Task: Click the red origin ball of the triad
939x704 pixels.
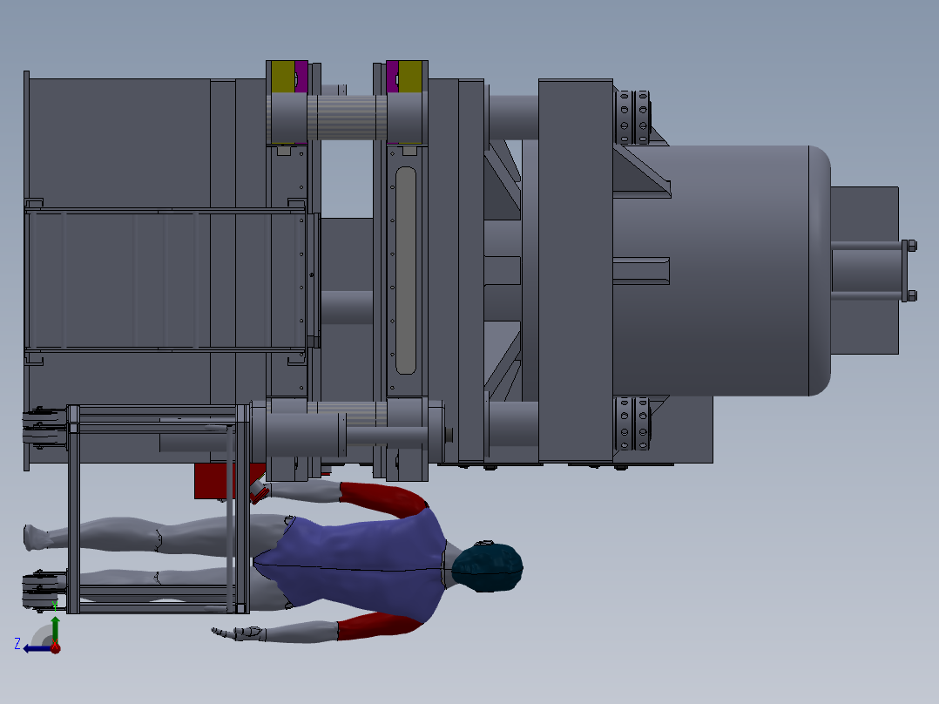Action: point(56,647)
